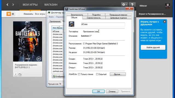175x98 pixels.
Task: Click the Отмена button
Action: (x=112, y=91)
